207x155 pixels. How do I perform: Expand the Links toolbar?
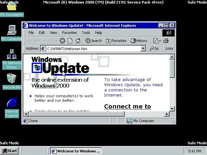click(169, 49)
